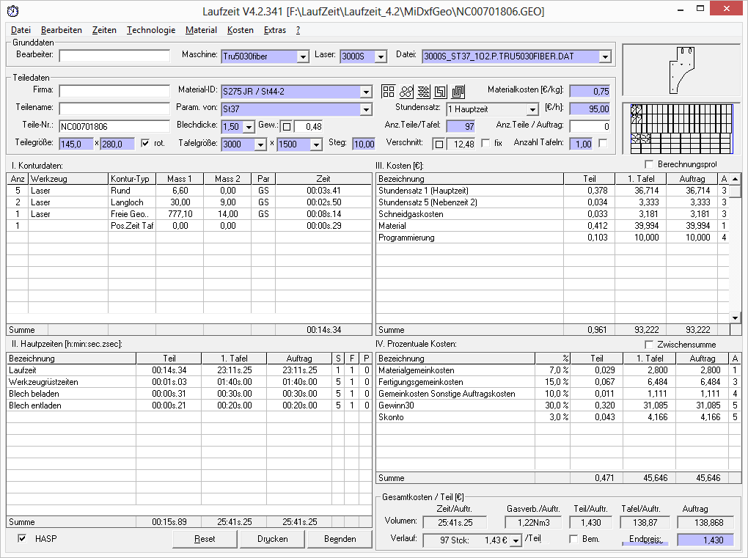Expand the Datei file dropdown
This screenshot has width=748, height=558.
pyautogui.click(x=605, y=56)
